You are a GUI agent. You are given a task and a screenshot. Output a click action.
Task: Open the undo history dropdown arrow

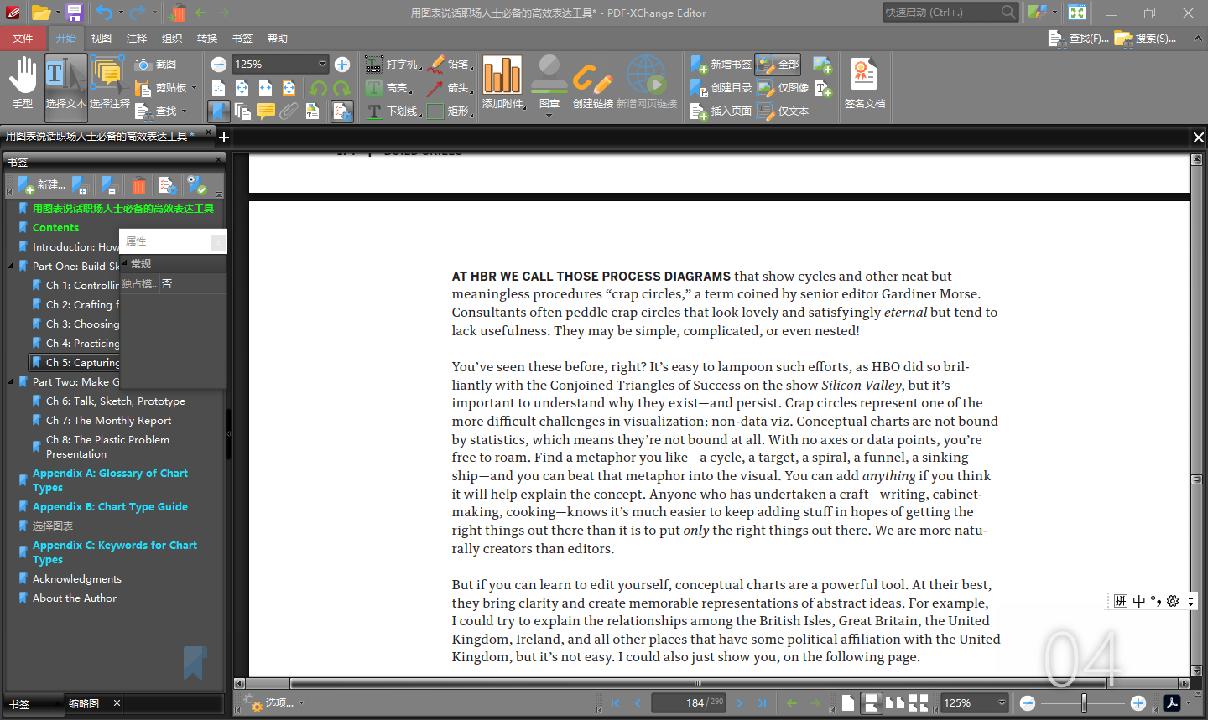pyautogui.click(x=121, y=13)
